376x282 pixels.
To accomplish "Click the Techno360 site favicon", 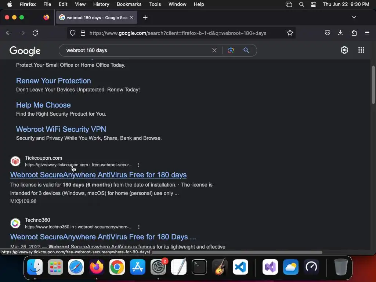I will pos(15,223).
